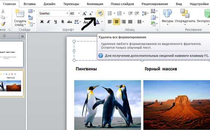Viewport: 210px width, 130px height.
Task: Open the Абзац dialog launcher
Action: (x=157, y=30)
